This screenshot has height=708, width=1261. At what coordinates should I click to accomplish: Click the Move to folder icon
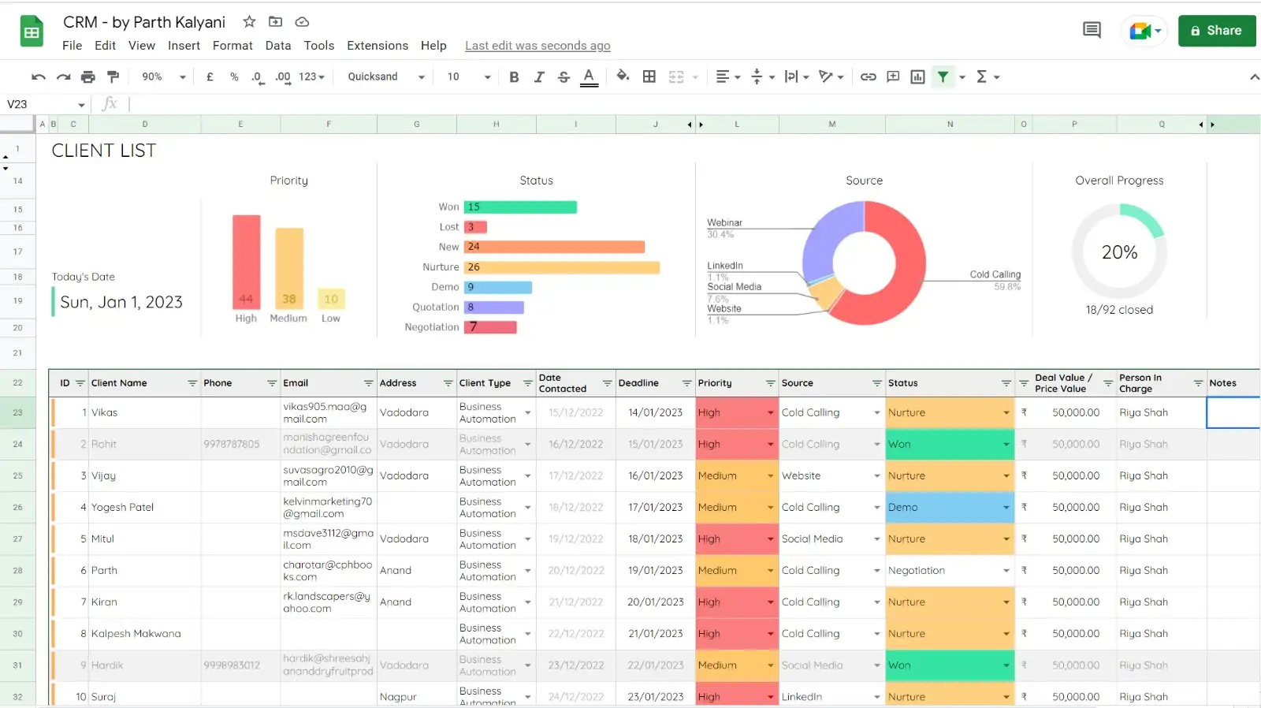[x=275, y=22]
